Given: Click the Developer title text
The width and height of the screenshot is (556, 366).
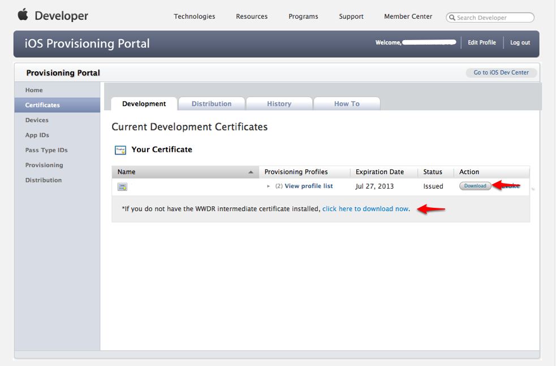Looking at the screenshot, I should point(61,16).
